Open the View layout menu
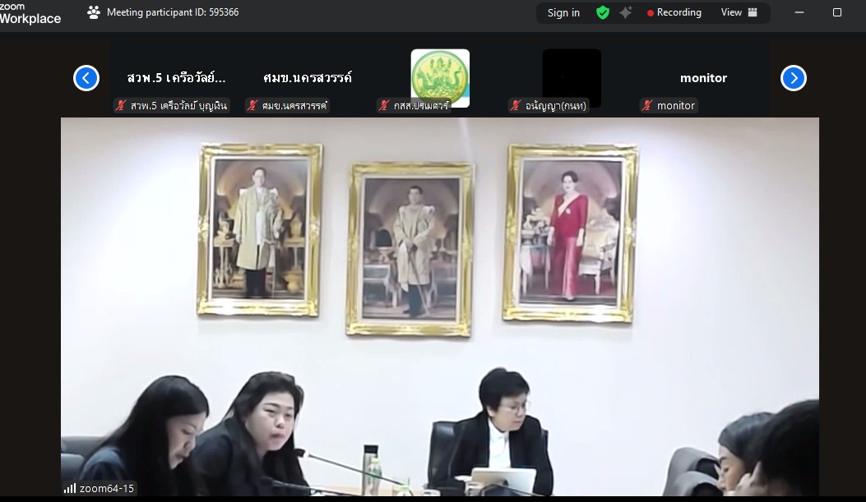This screenshot has width=866, height=502. coord(739,12)
